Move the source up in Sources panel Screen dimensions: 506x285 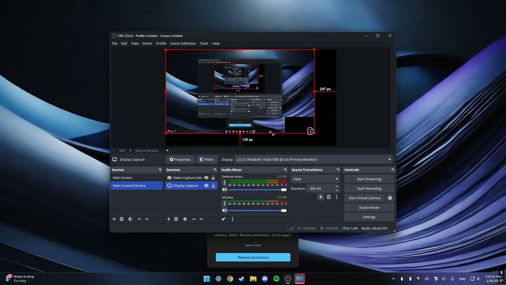point(194,219)
